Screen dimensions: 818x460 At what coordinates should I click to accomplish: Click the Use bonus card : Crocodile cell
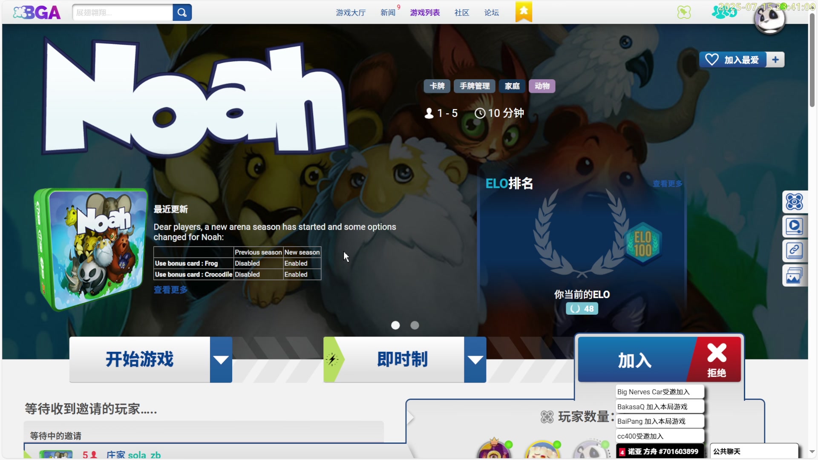[193, 274]
